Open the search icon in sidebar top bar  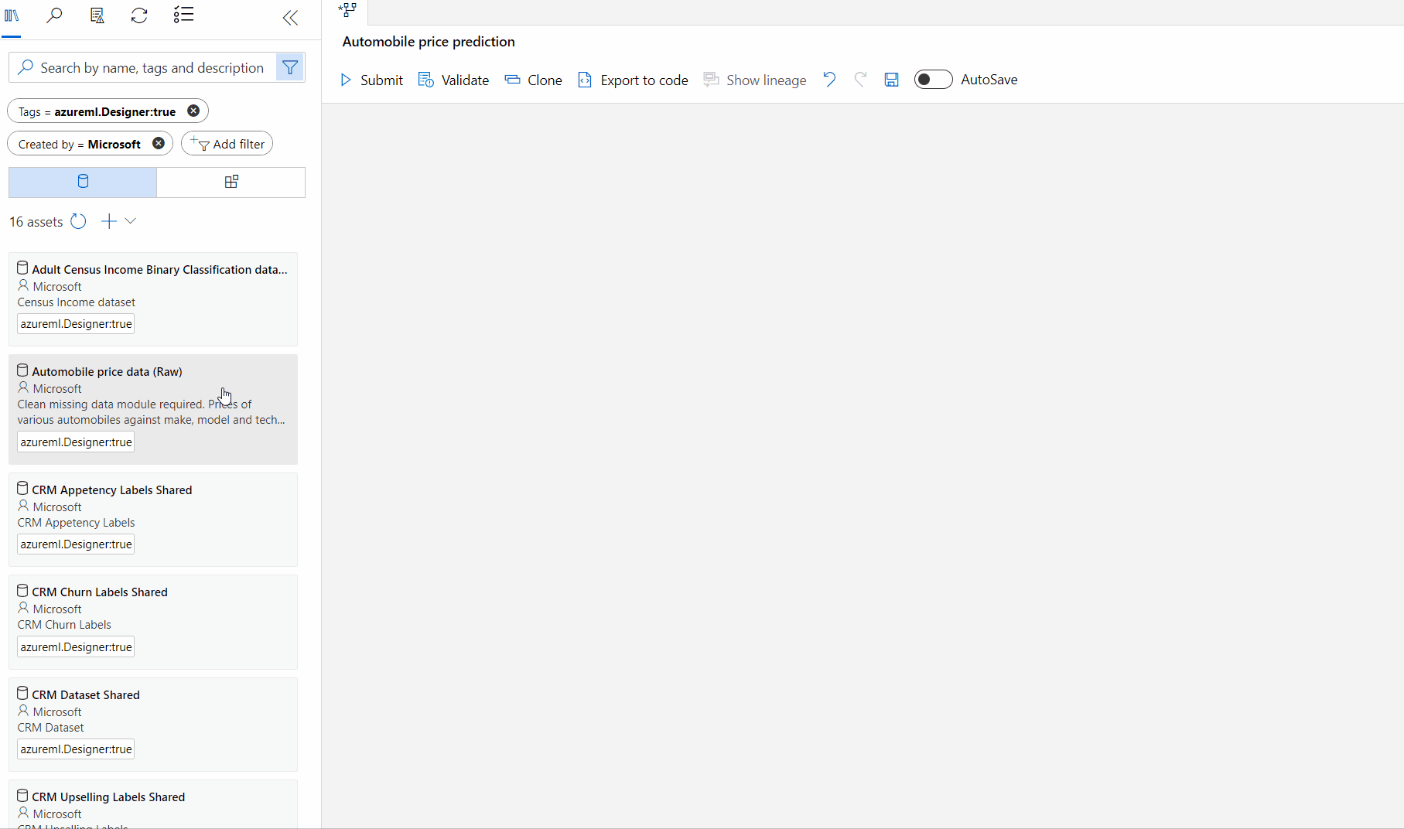click(x=54, y=15)
